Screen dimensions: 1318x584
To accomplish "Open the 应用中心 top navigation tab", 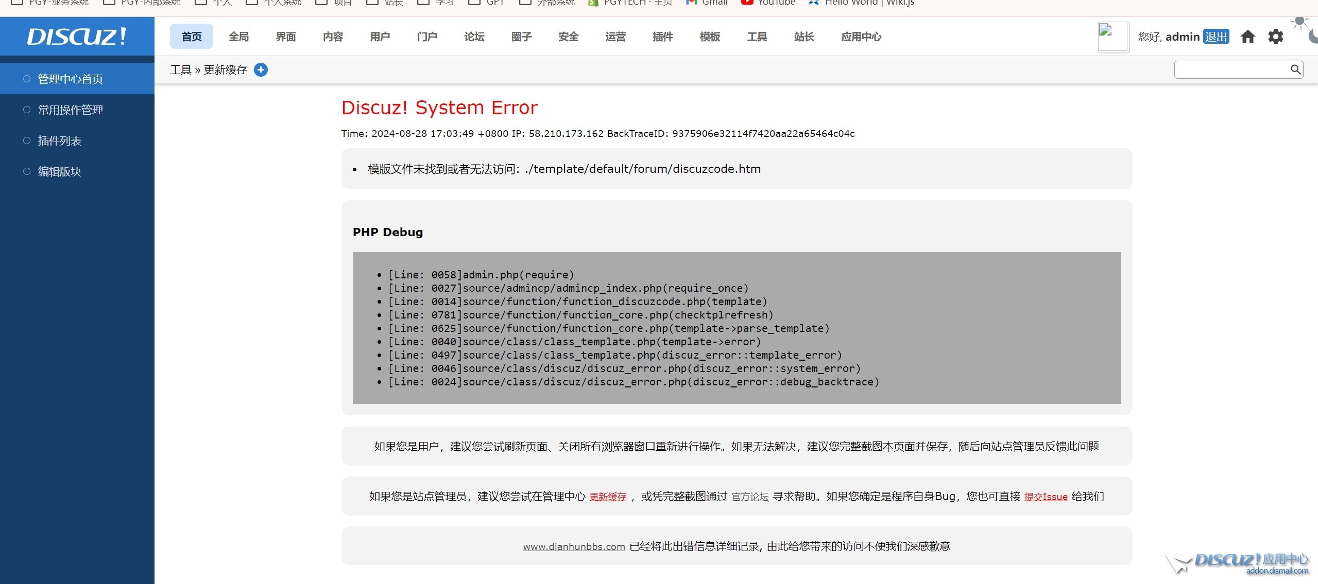I will [861, 37].
